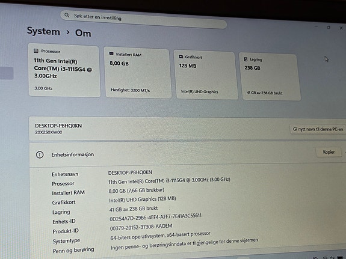Maximize the Settings window

329,28
